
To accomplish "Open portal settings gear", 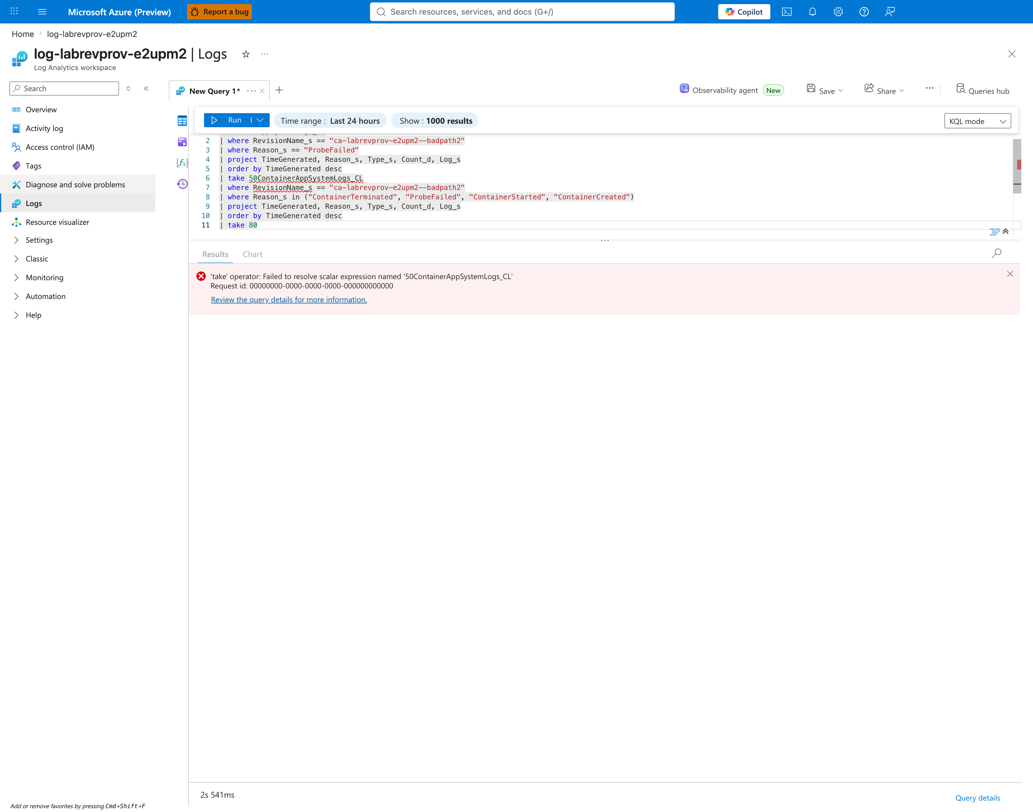I will coord(838,12).
